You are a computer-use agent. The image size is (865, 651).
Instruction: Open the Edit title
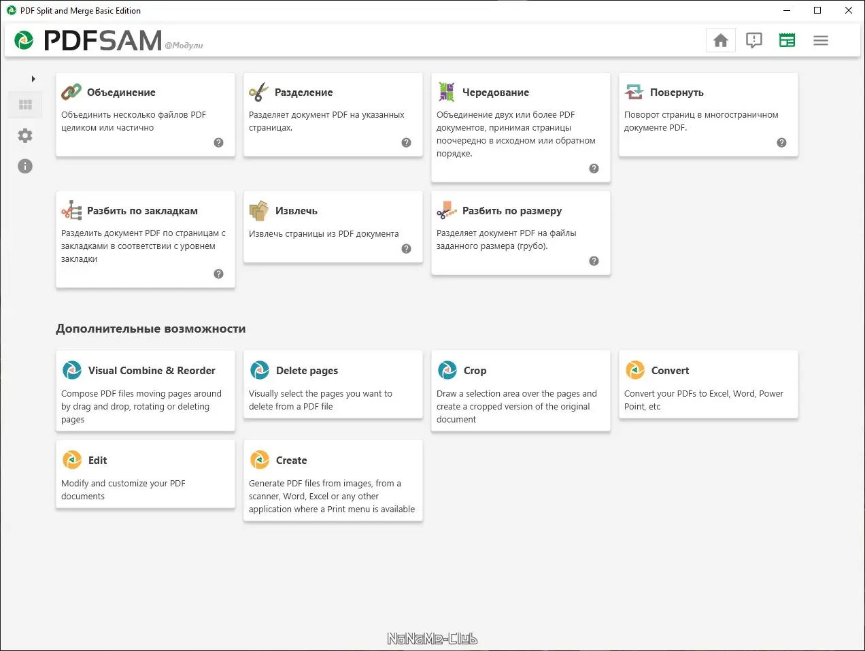click(97, 461)
